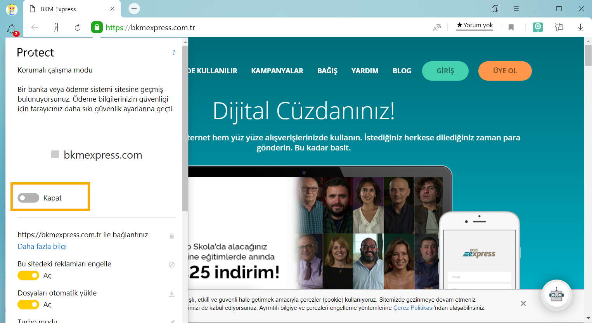This screenshot has height=323, width=592.
Task: Toggle automatic file download switch
Action: [x=28, y=304]
